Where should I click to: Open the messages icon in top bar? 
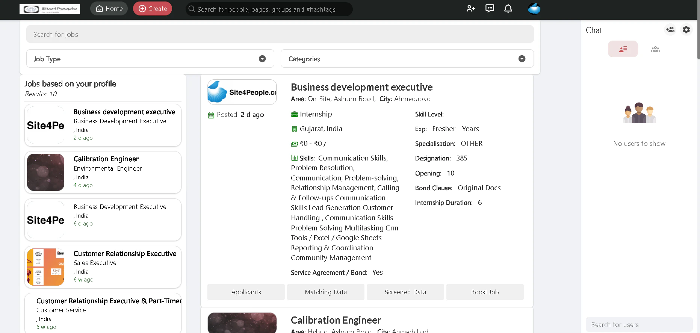tap(490, 9)
